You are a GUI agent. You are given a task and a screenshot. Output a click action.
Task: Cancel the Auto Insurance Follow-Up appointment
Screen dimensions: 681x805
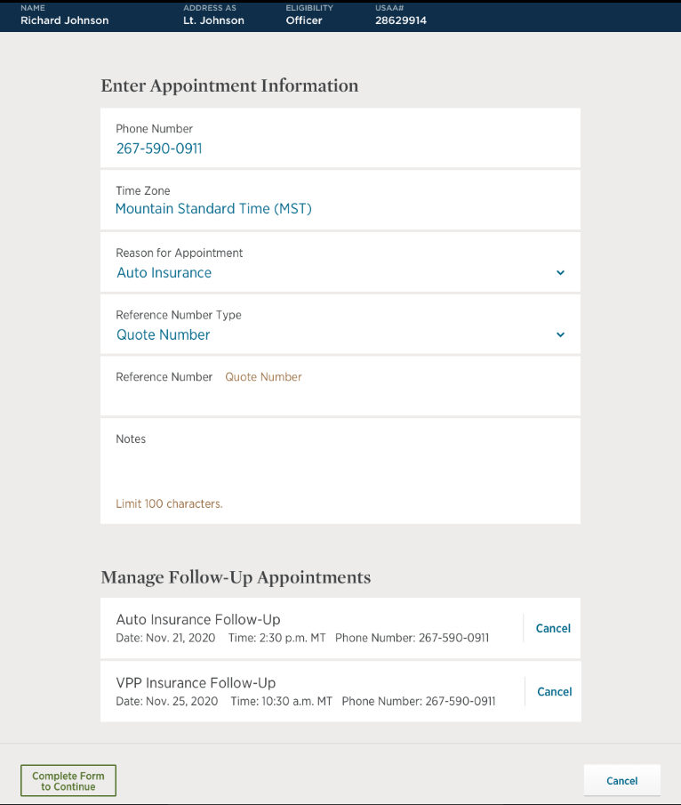[553, 628]
